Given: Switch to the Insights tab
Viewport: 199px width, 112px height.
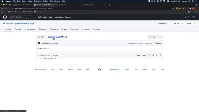Looking at the screenshot, I should (85, 29).
